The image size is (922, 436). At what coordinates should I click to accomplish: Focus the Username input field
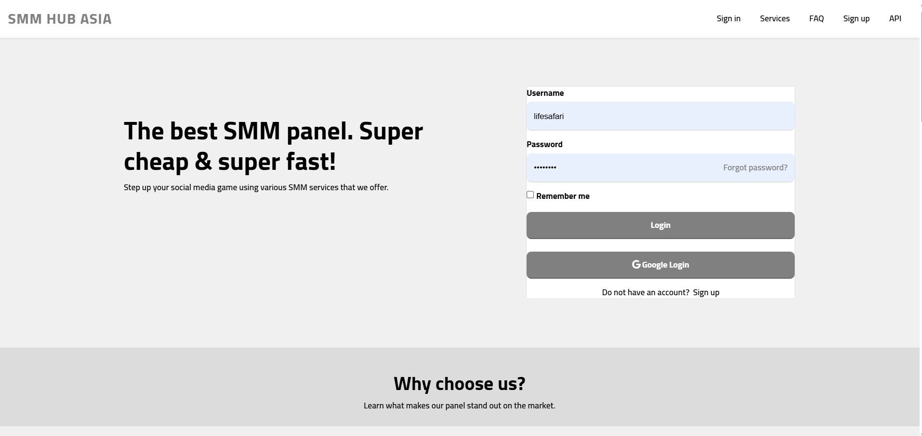coord(660,116)
